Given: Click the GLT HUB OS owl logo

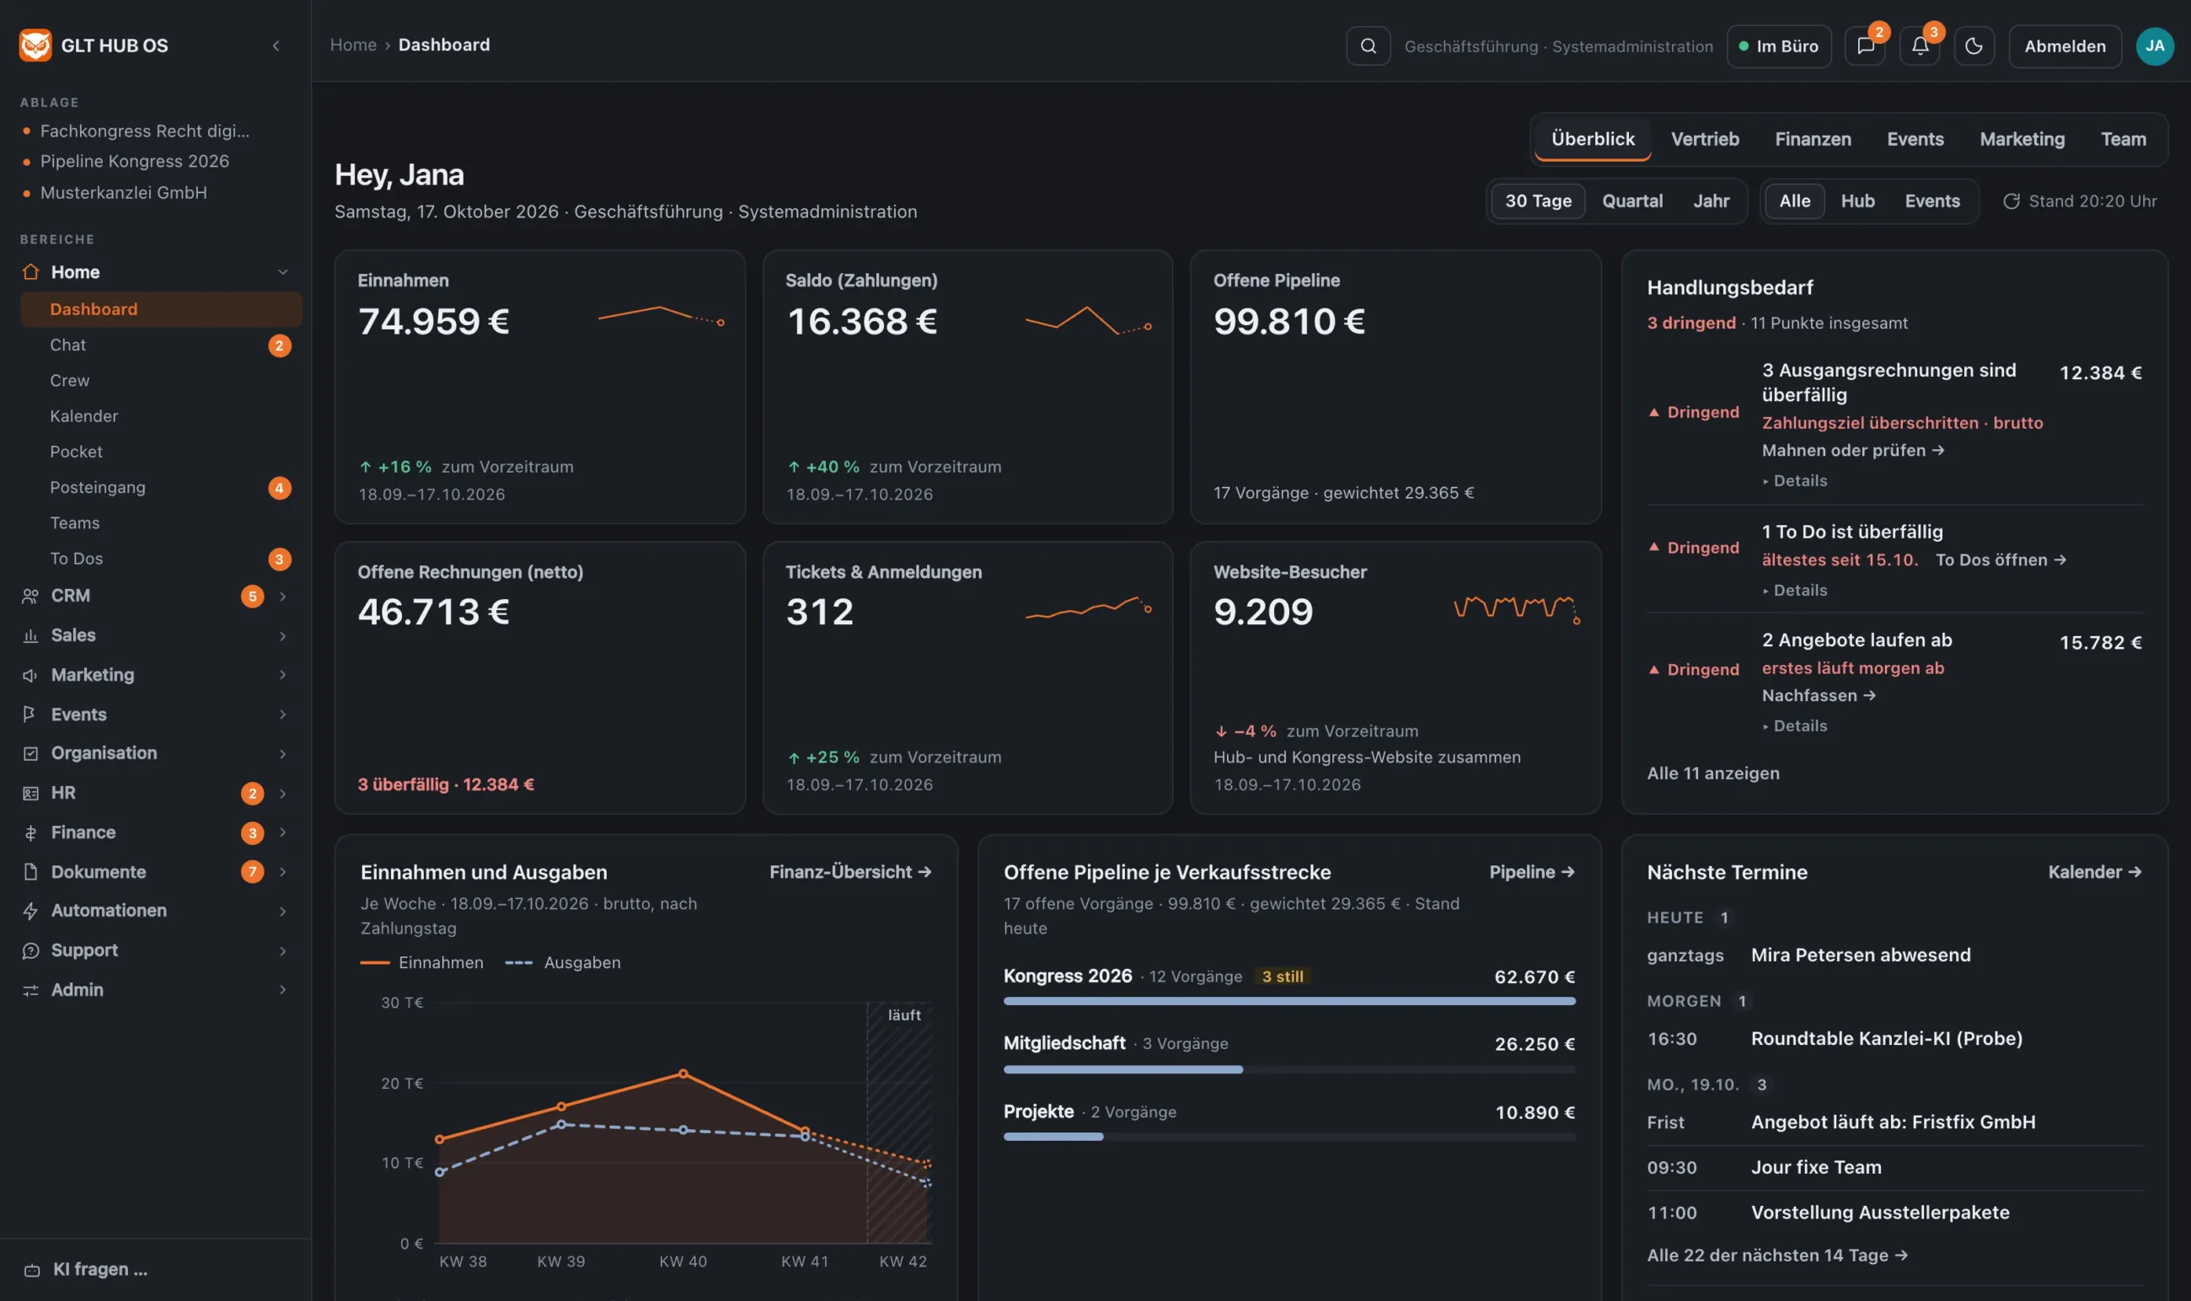Looking at the screenshot, I should [35, 45].
